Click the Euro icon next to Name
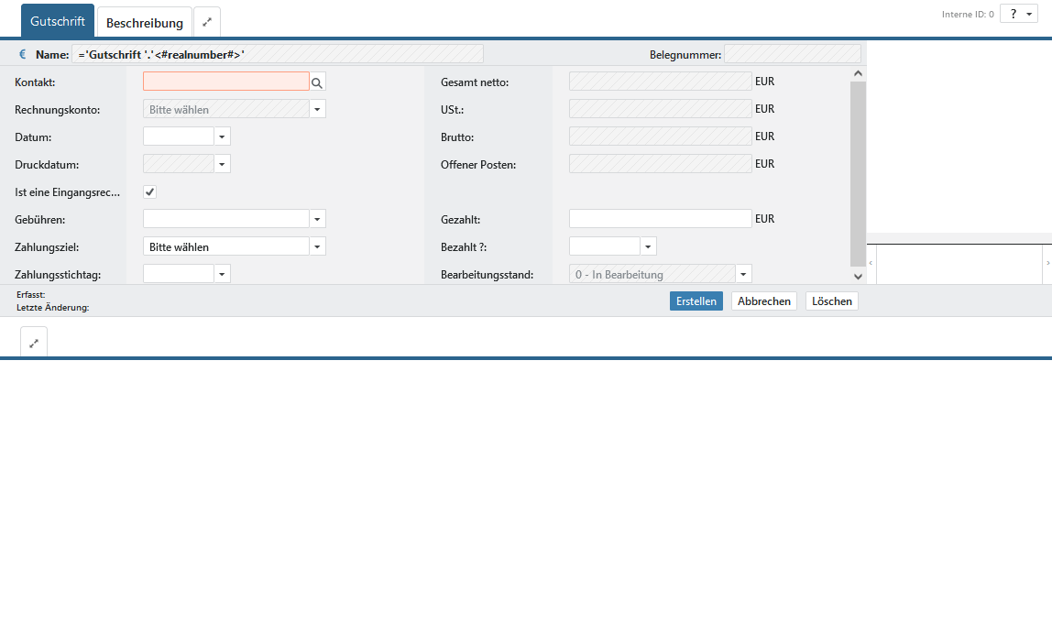The image size is (1052, 634). point(23,55)
